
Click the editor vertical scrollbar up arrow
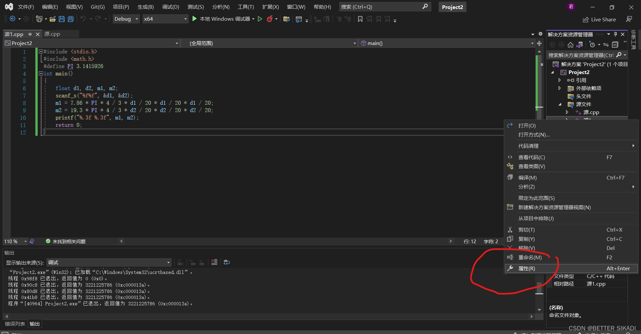coord(539,51)
